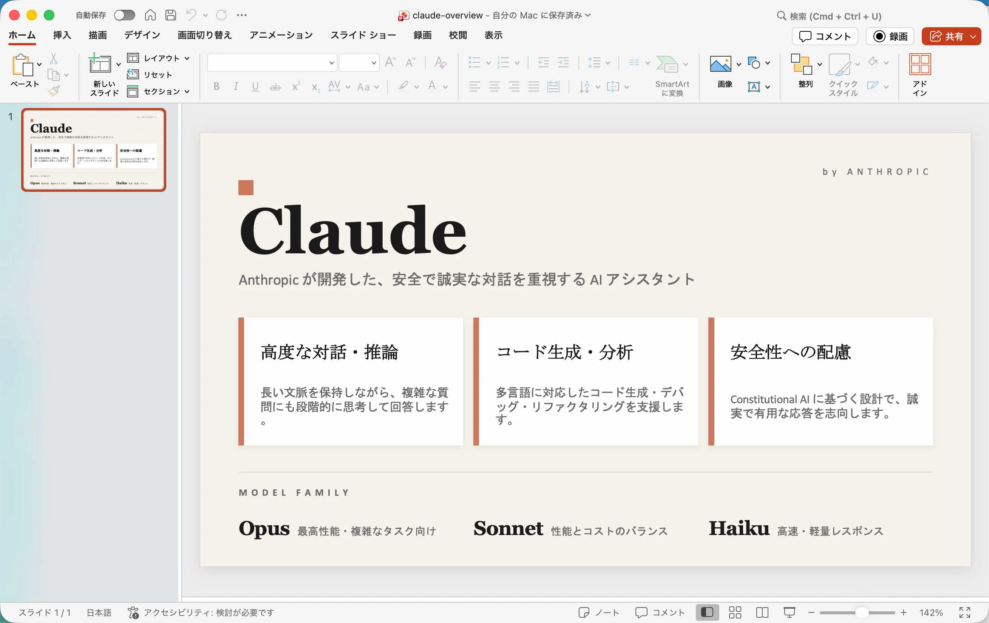Click the コメント button in the ribbon header

825,37
